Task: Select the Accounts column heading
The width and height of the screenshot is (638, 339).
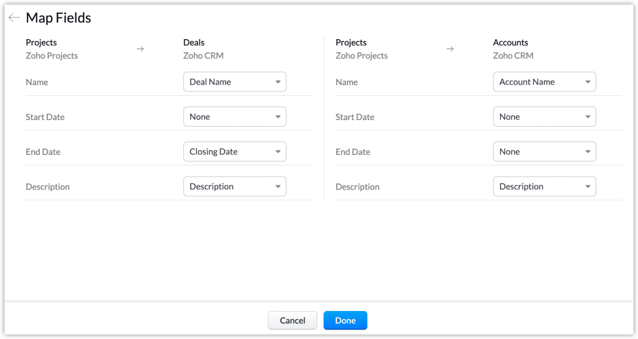Action: tap(510, 43)
